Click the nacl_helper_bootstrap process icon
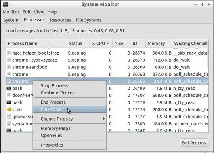The height and width of the screenshot is (153, 214). [x=9, y=53]
